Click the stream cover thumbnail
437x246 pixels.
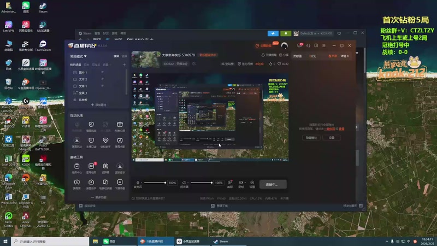tap(146, 59)
